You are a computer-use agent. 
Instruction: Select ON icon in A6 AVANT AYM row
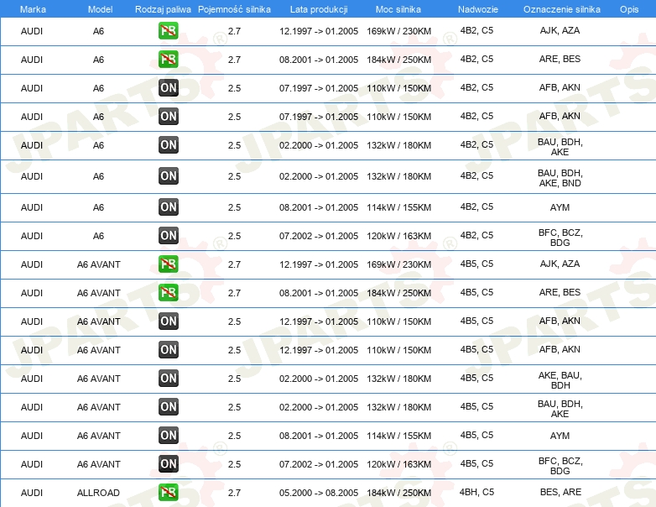[168, 436]
